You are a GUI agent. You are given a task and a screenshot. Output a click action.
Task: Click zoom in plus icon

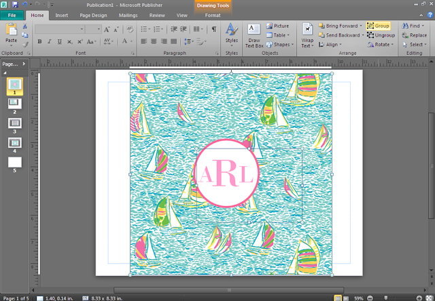tap(419, 298)
